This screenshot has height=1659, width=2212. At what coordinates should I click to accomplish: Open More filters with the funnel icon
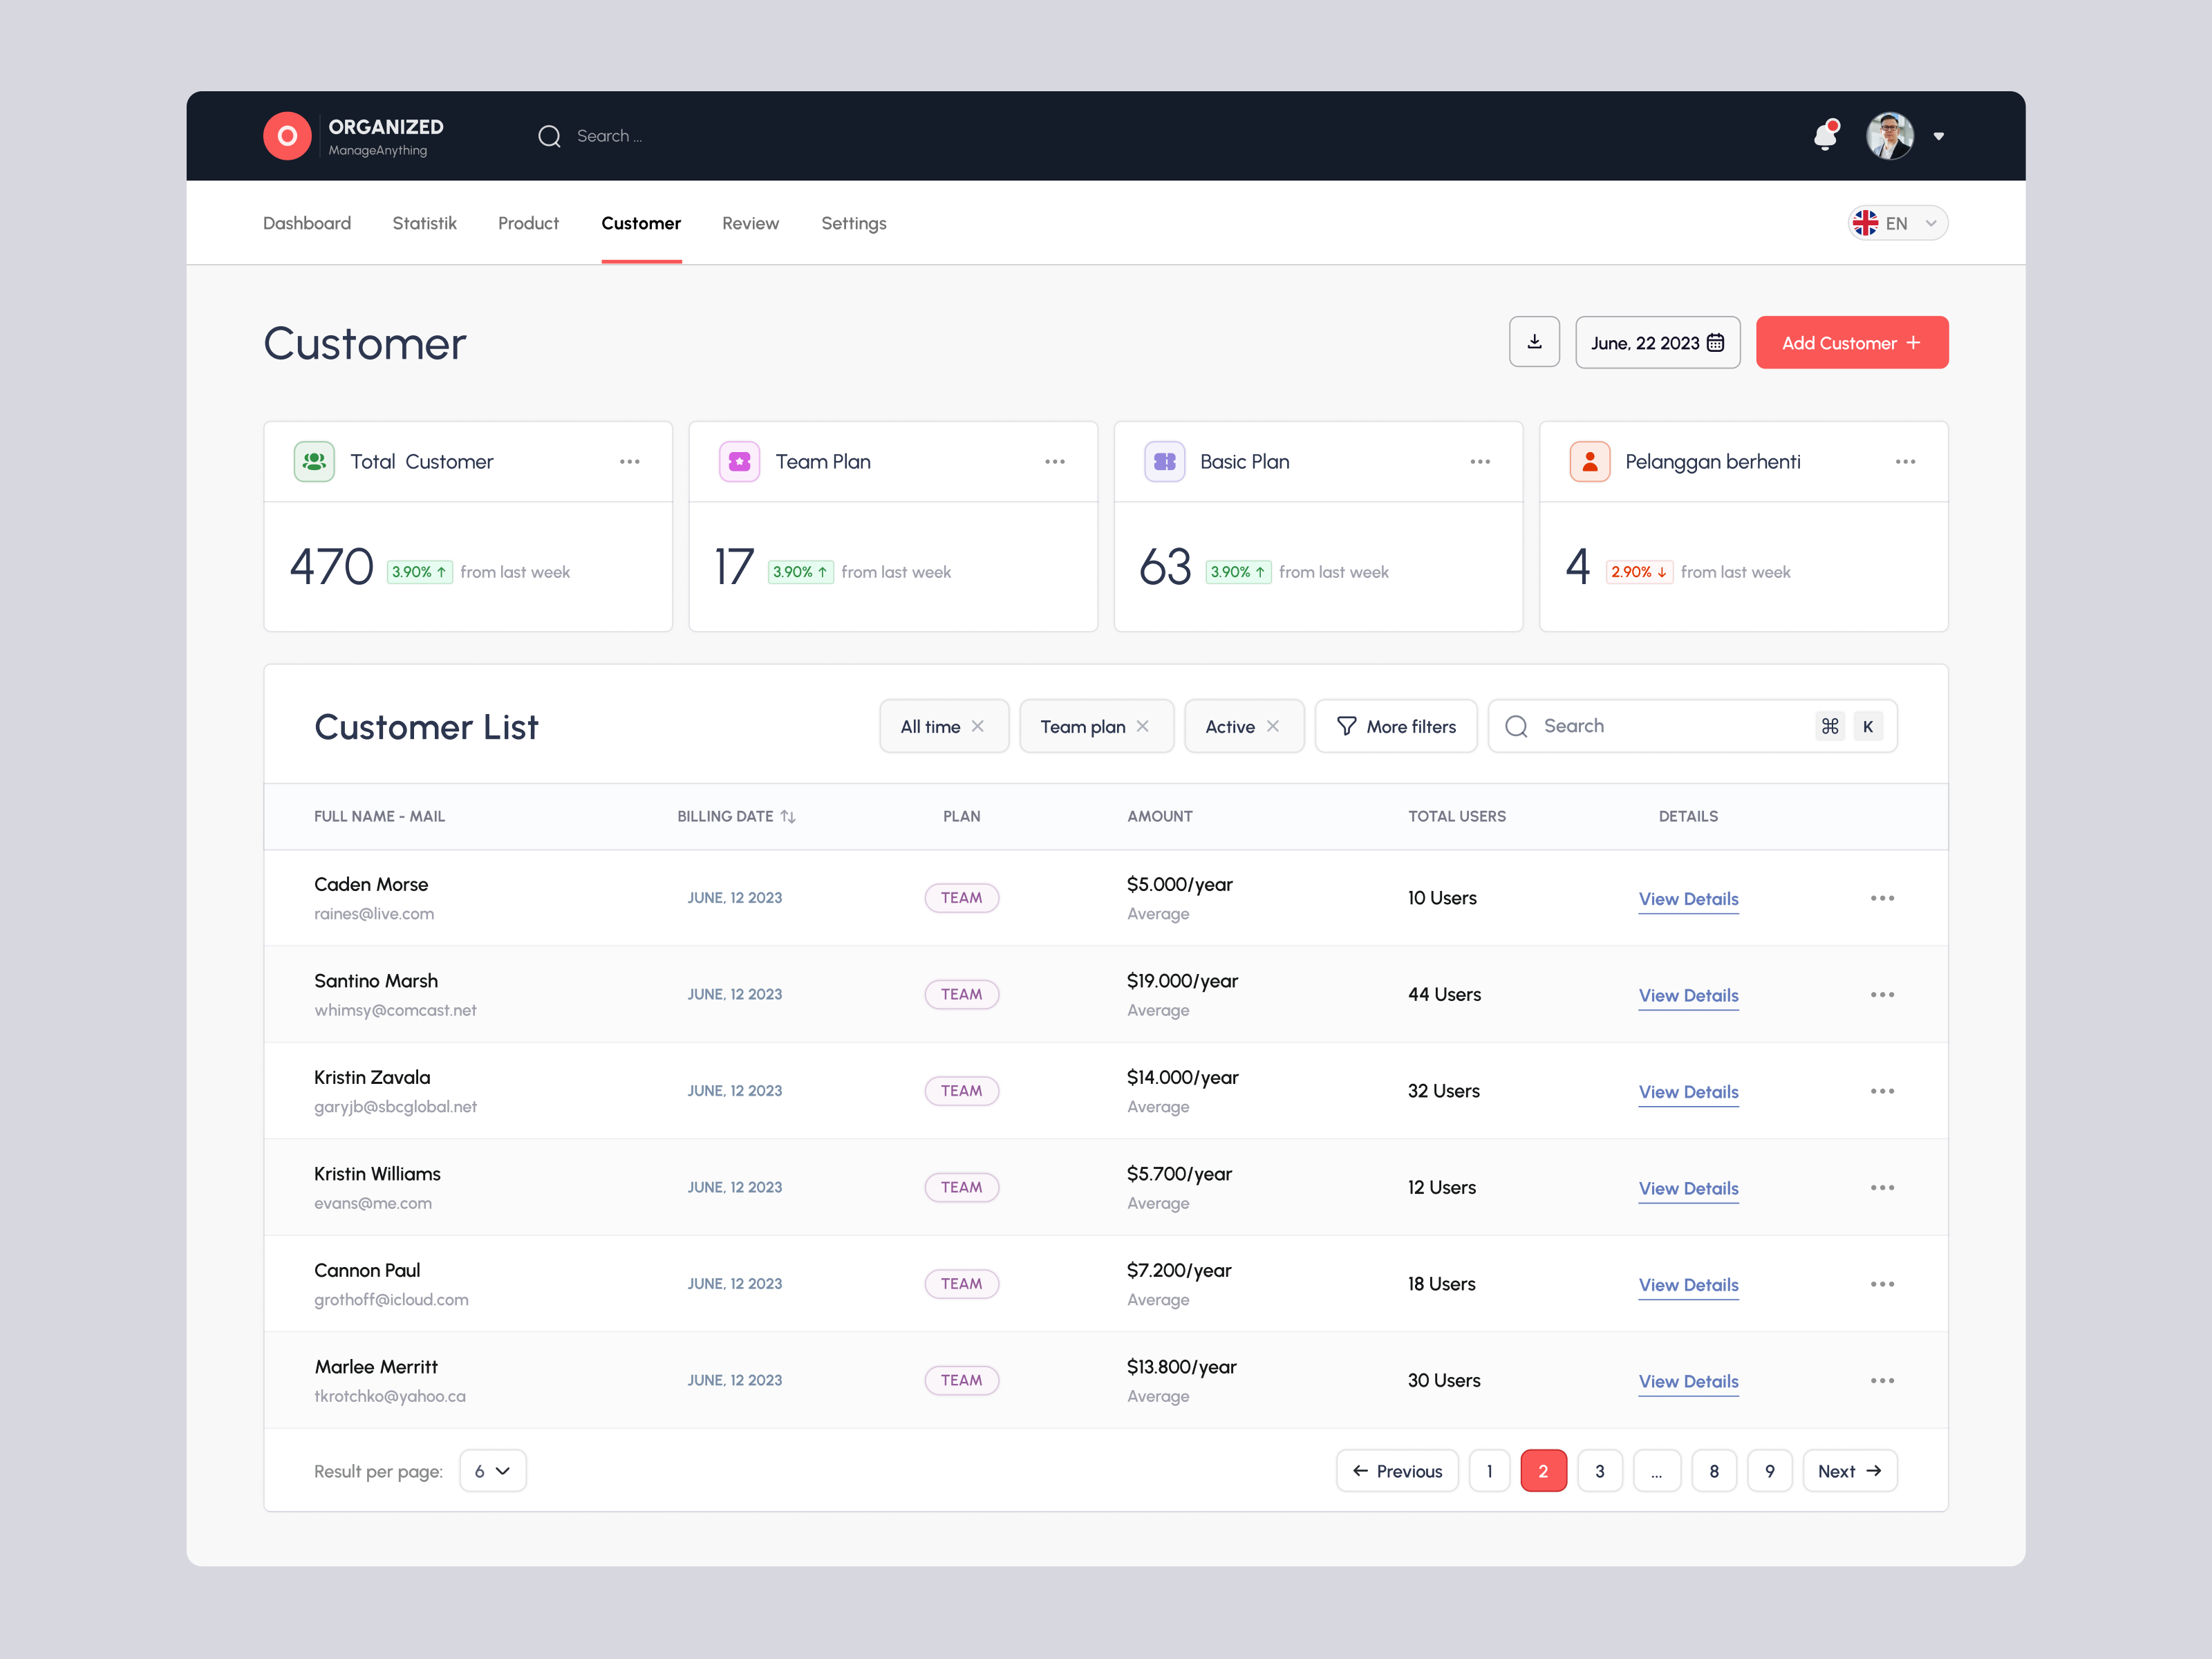click(x=1346, y=726)
